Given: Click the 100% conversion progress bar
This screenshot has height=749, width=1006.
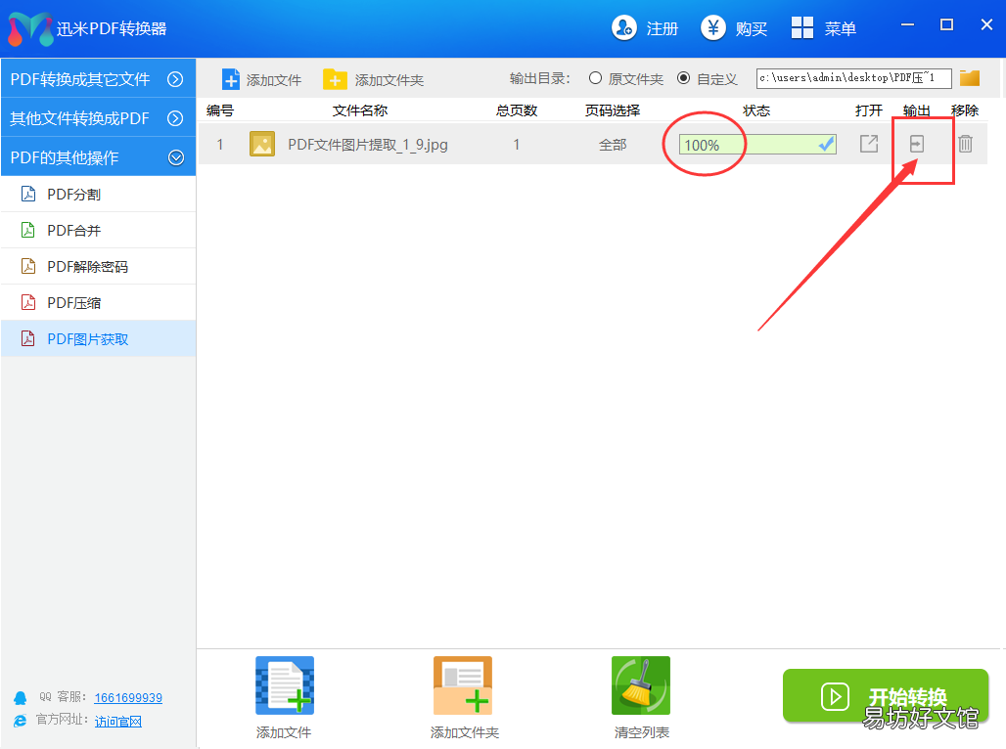Looking at the screenshot, I should click(757, 145).
